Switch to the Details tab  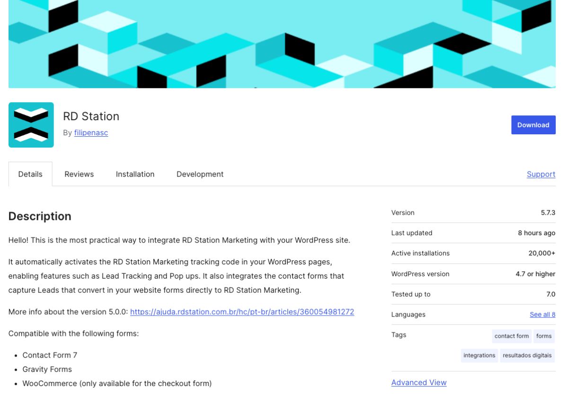[30, 174]
